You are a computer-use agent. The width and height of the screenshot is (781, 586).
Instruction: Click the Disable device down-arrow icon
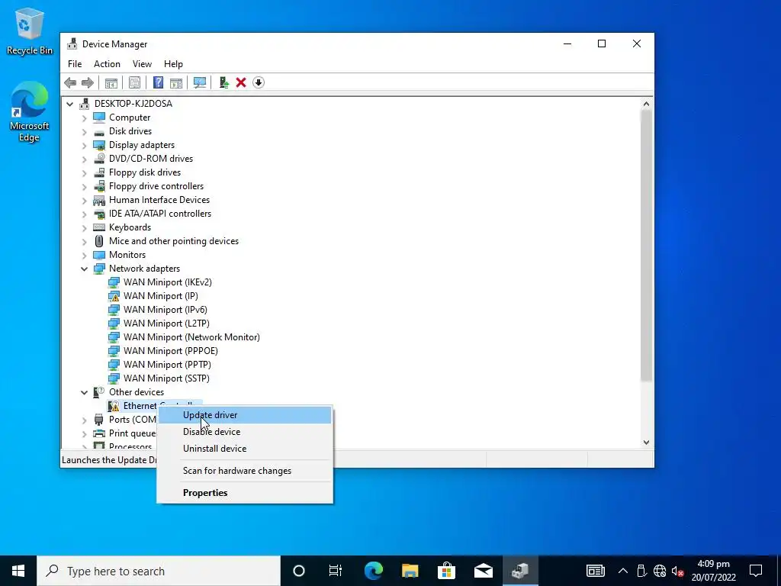(259, 82)
